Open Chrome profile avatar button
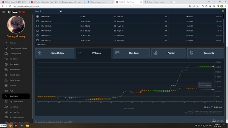This screenshot has width=228, height=128. pyautogui.click(x=221, y=6)
